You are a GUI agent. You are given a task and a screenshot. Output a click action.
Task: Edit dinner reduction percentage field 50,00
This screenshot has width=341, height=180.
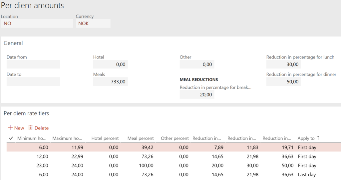[x=284, y=82]
